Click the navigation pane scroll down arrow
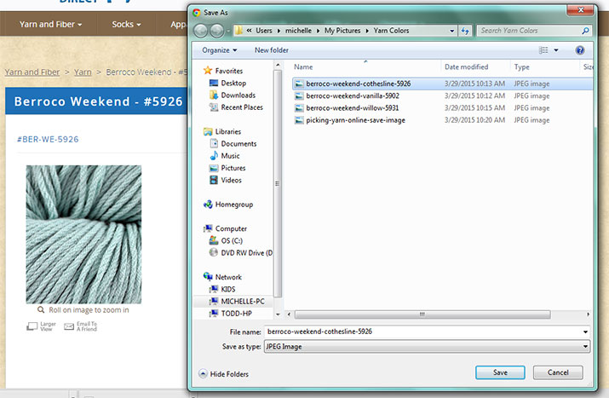 278,314
